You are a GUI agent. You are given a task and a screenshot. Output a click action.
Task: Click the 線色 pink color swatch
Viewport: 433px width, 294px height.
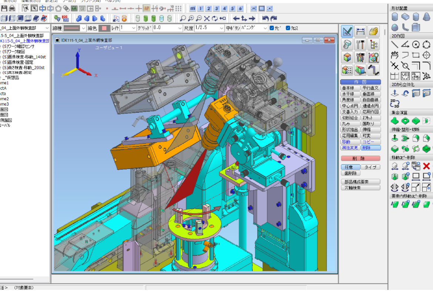[x=104, y=28]
